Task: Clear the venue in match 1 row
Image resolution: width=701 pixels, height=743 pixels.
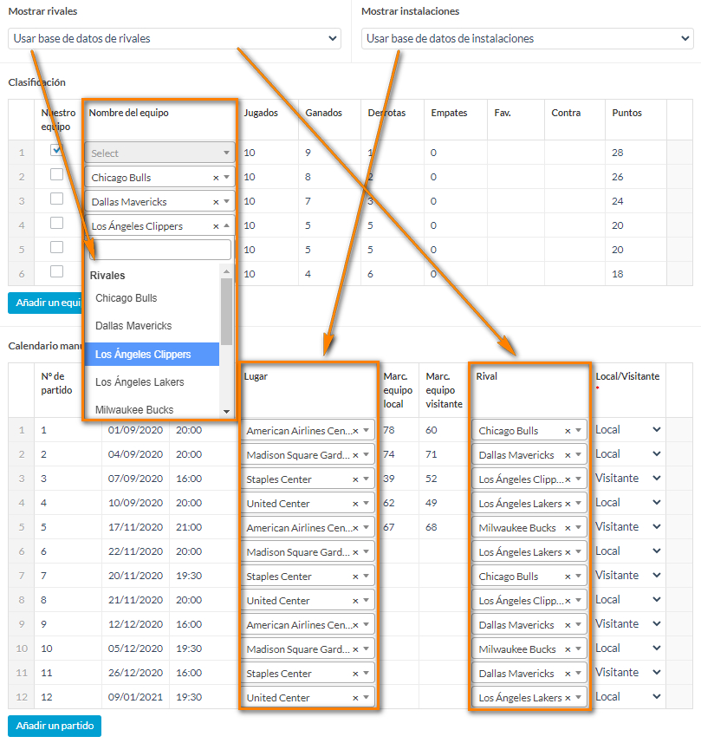Action: pos(356,431)
